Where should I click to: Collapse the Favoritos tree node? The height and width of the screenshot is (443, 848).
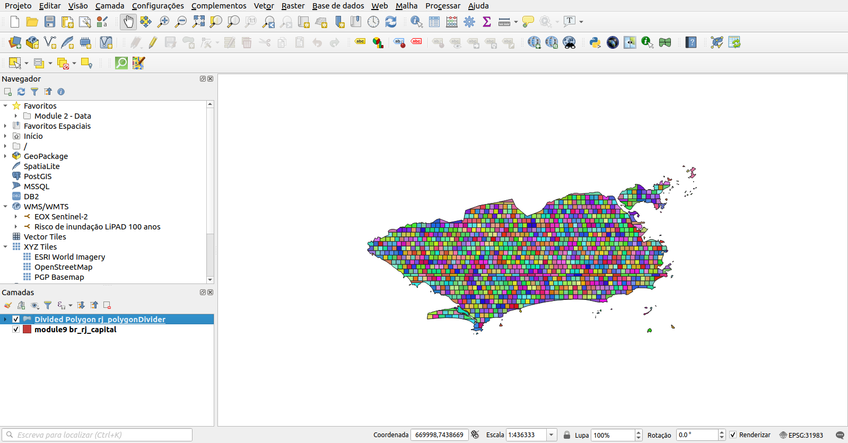point(5,106)
